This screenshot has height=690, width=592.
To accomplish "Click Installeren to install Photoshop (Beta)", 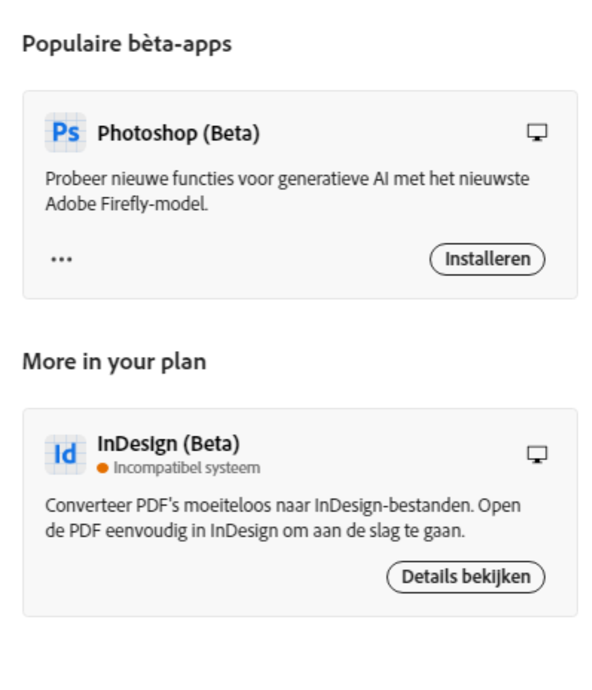I will click(x=488, y=258).
